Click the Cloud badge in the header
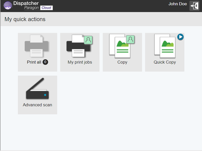 (x=46, y=8)
